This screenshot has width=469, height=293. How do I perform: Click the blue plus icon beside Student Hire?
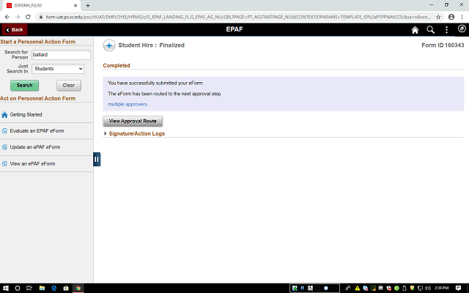(109, 45)
